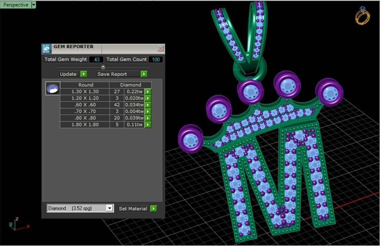Image resolution: width=380 pixels, height=246 pixels.
Task: Select the 1.20 X 1.20 size row
Action: click(x=85, y=98)
